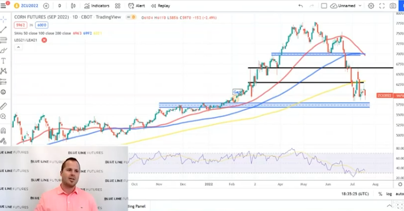Viewport: 404px width, 211px height.
Task: Undo the last chart action
Action: tap(300, 6)
